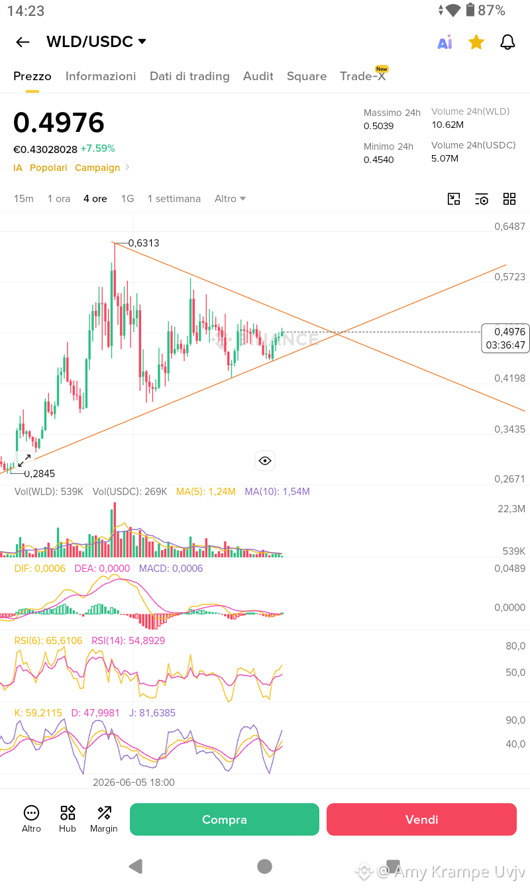Tap the RSI(14) indicator label
Screen dimensions: 530x888
(x=129, y=641)
